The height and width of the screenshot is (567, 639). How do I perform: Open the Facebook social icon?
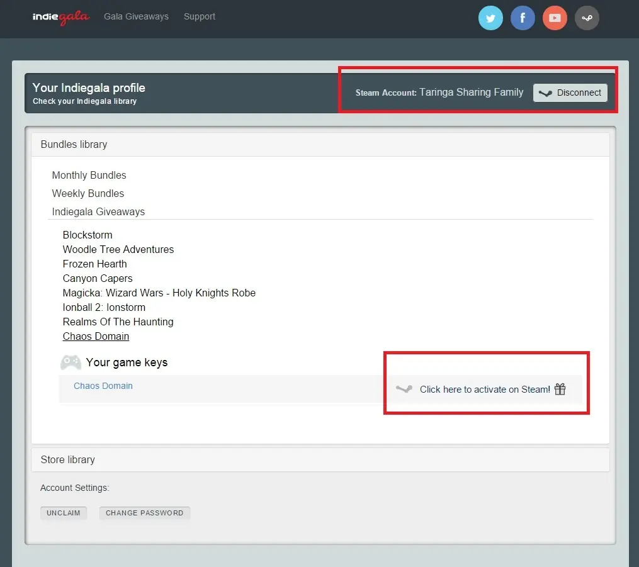click(x=523, y=18)
